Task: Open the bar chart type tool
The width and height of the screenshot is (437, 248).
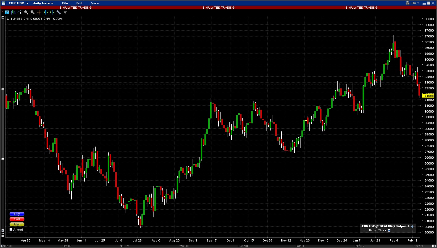Action: [x=13, y=12]
